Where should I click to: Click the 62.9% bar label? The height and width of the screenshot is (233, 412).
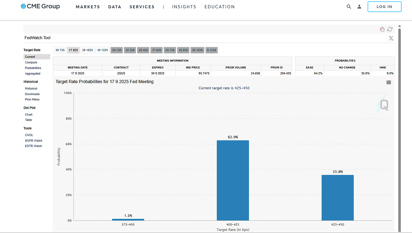(x=233, y=137)
